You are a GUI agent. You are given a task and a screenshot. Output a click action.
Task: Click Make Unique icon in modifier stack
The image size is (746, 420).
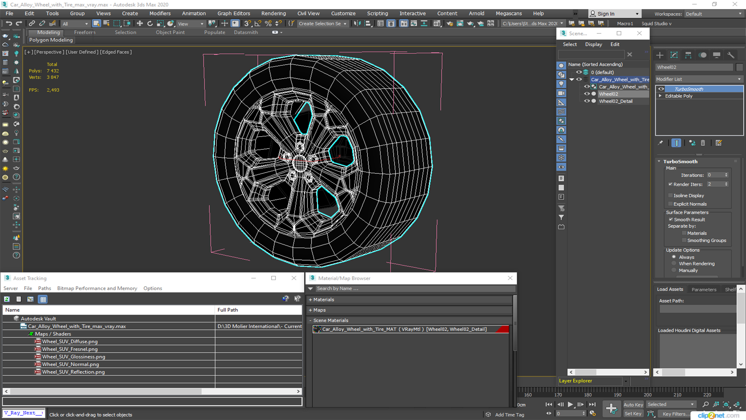tap(692, 143)
